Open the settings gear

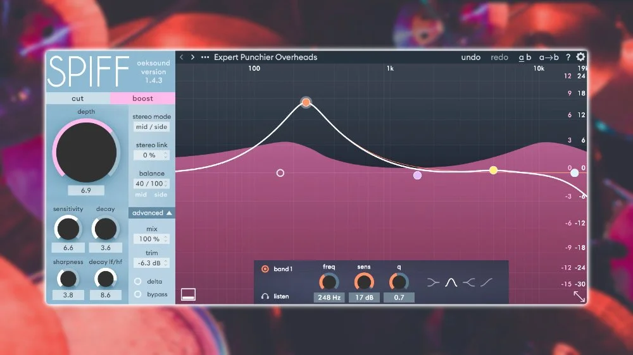(x=580, y=57)
